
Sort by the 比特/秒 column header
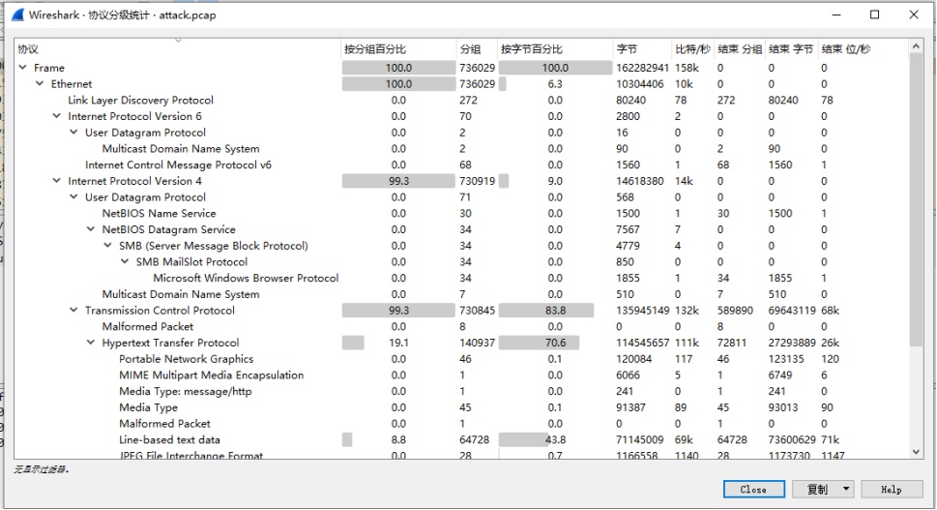point(693,49)
